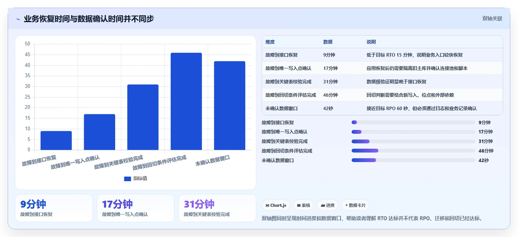Click the chart bar for 故障到唯一写入点确认
This screenshot has width=518, height=237.
99,132
